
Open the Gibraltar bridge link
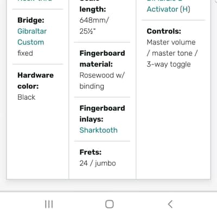pos(32,31)
